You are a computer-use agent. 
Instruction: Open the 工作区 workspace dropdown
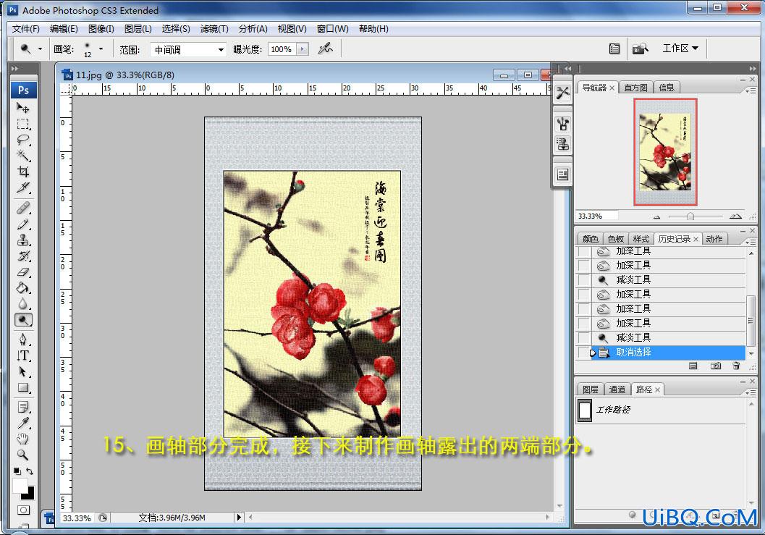[x=680, y=49]
